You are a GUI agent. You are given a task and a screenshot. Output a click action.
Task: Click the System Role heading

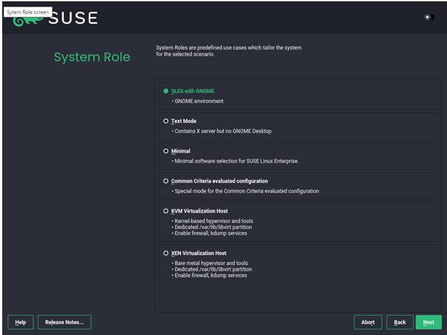[92, 57]
